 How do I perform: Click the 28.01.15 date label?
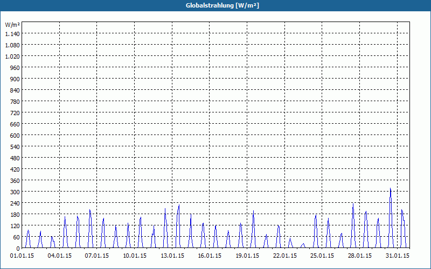359,256
